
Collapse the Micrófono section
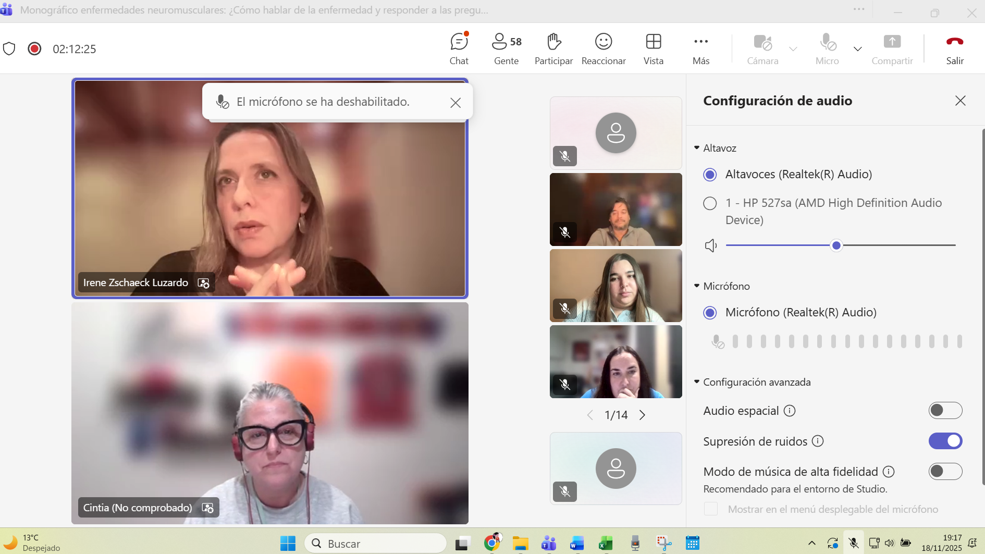(722, 286)
